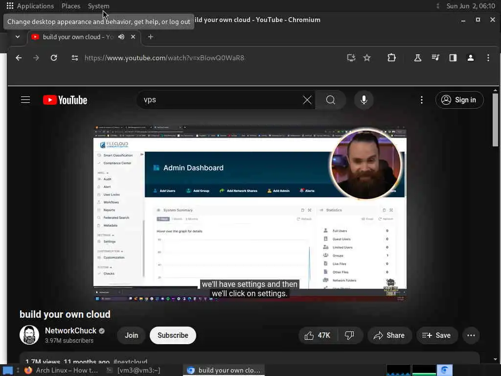Go forward to next page
Image resolution: width=501 pixels, height=376 pixels.
(x=36, y=58)
